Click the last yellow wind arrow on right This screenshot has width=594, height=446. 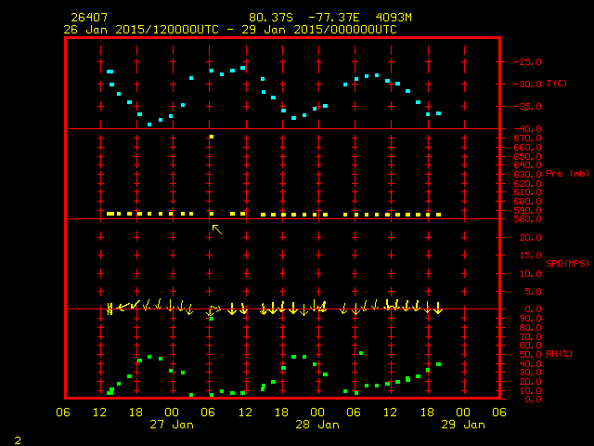coord(438,308)
